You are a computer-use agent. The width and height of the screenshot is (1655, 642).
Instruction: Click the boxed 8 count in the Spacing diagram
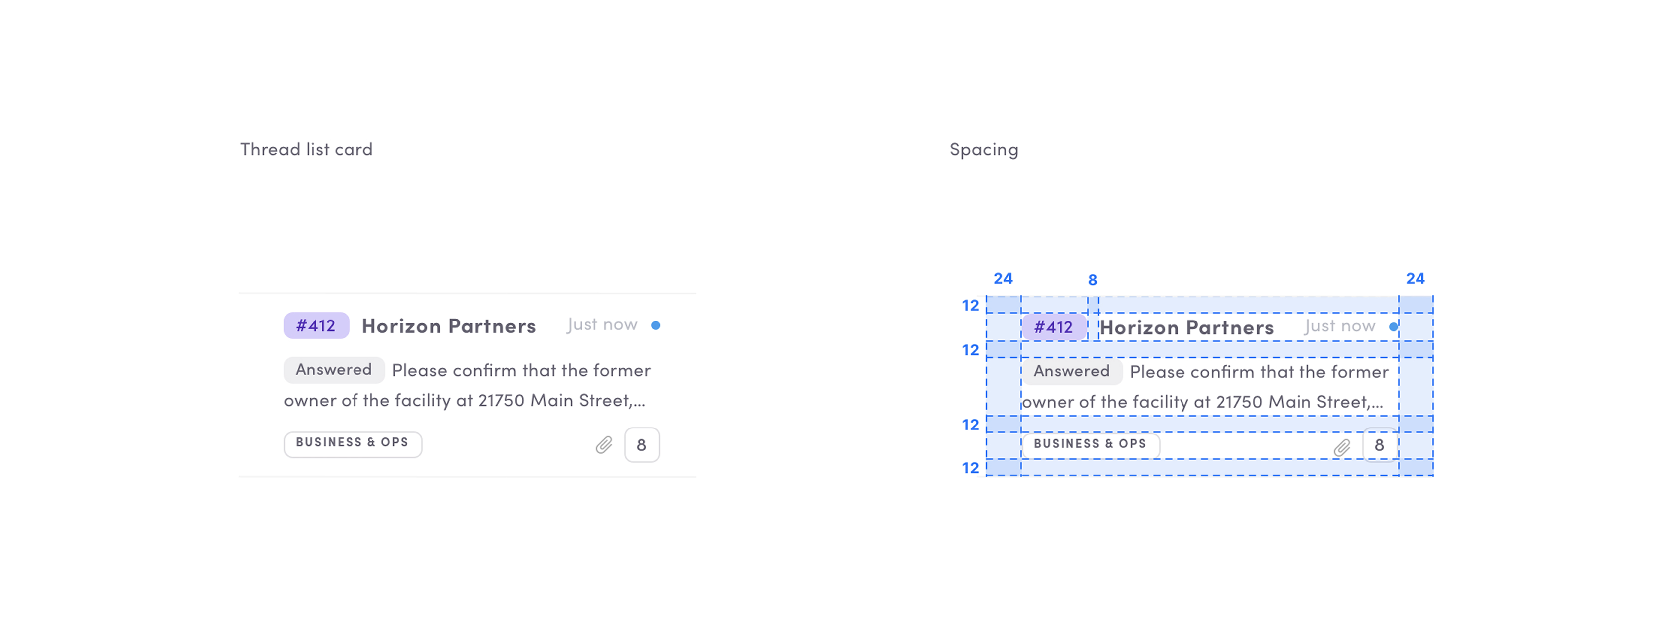coord(1379,445)
